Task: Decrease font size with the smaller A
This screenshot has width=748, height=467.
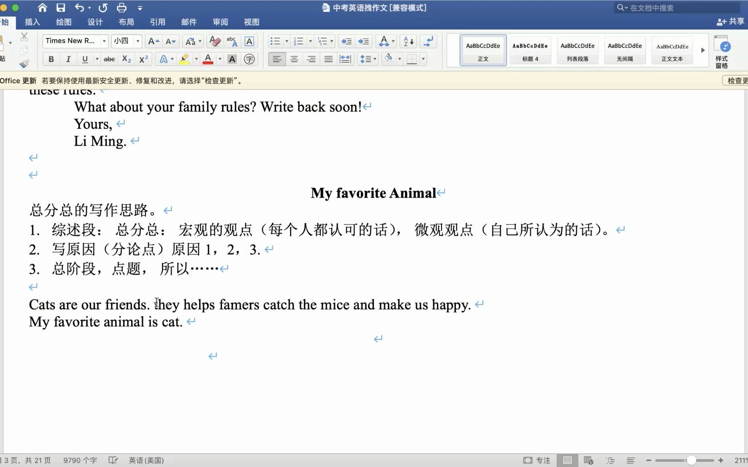Action: pyautogui.click(x=171, y=41)
